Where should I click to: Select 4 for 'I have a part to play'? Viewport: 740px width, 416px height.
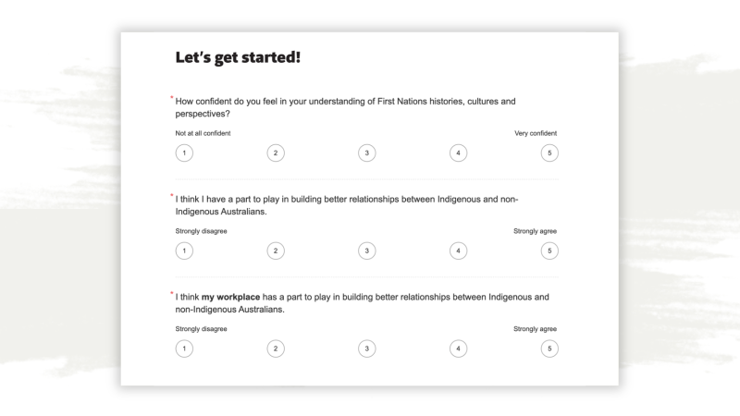(x=457, y=251)
